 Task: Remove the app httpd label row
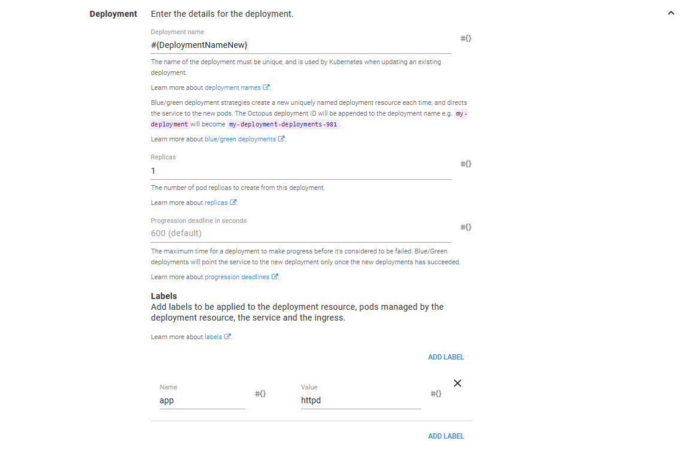coord(457,383)
